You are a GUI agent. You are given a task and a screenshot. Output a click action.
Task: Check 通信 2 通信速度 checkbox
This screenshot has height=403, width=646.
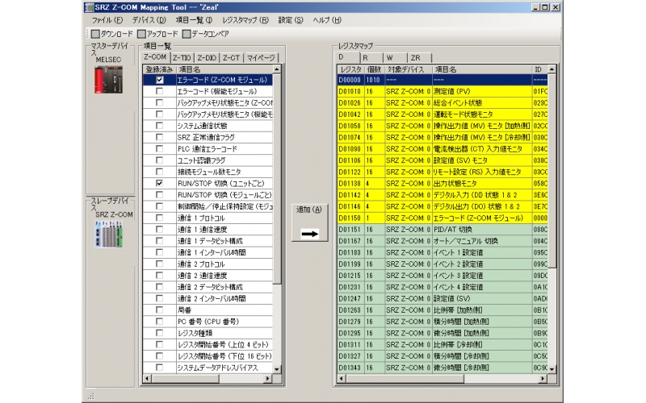(159, 276)
